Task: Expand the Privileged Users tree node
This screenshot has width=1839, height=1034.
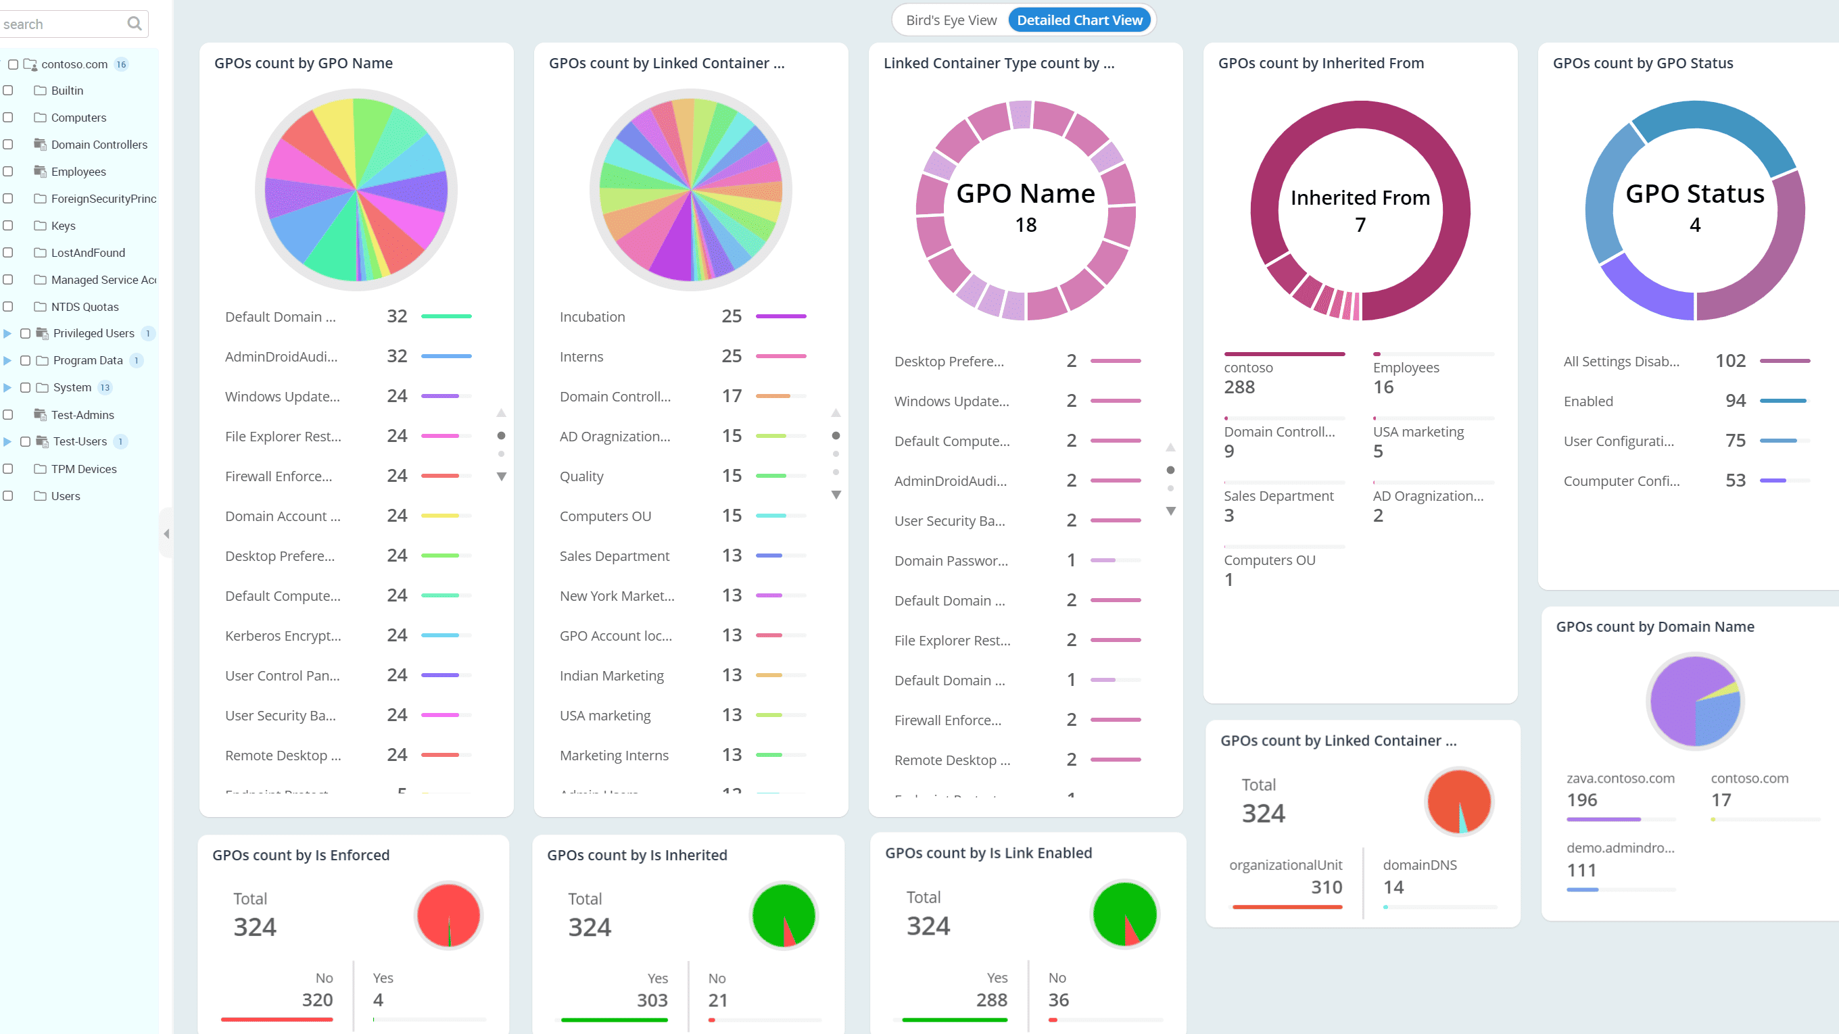Action: [7, 333]
